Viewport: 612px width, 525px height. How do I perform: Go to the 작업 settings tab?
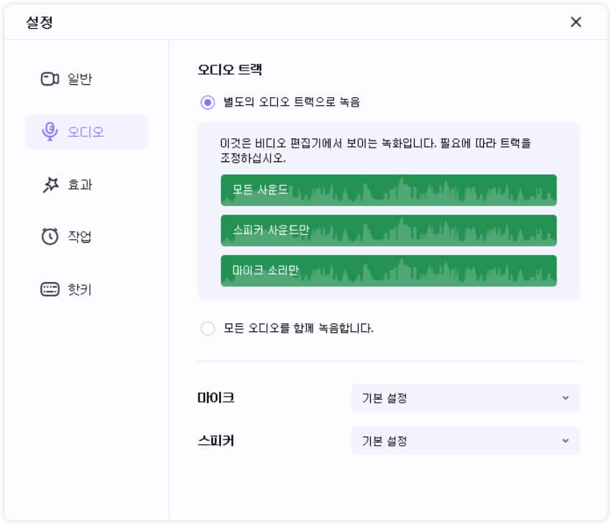coord(80,237)
